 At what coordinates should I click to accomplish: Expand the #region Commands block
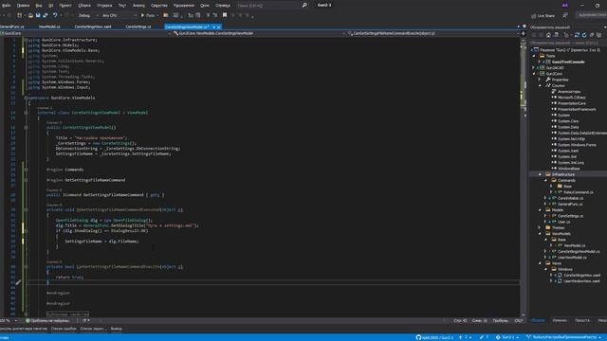[x=26, y=170]
